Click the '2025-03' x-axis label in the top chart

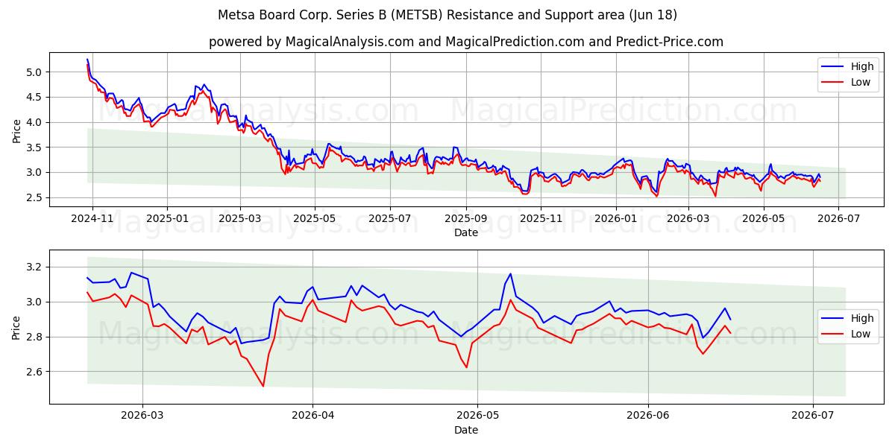pos(240,218)
